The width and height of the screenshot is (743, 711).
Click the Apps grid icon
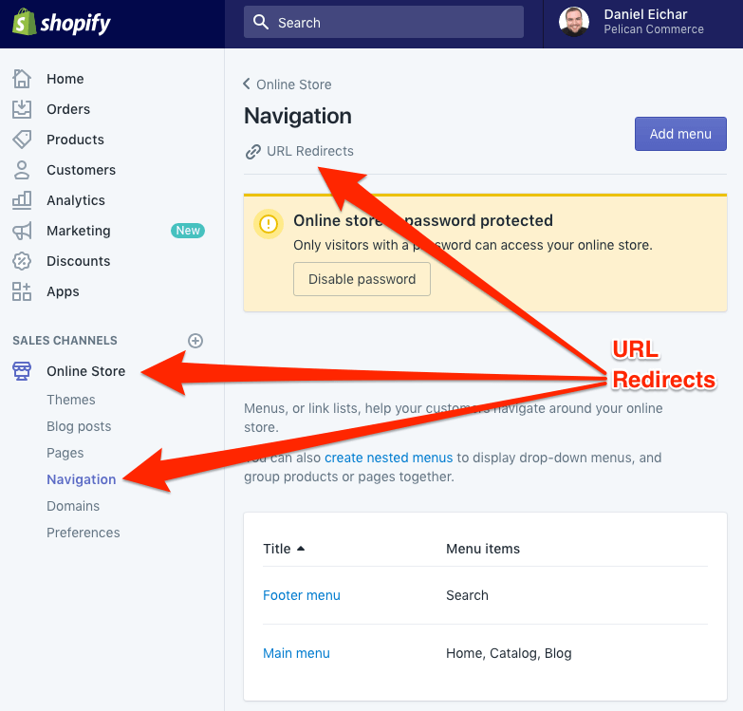(x=22, y=291)
